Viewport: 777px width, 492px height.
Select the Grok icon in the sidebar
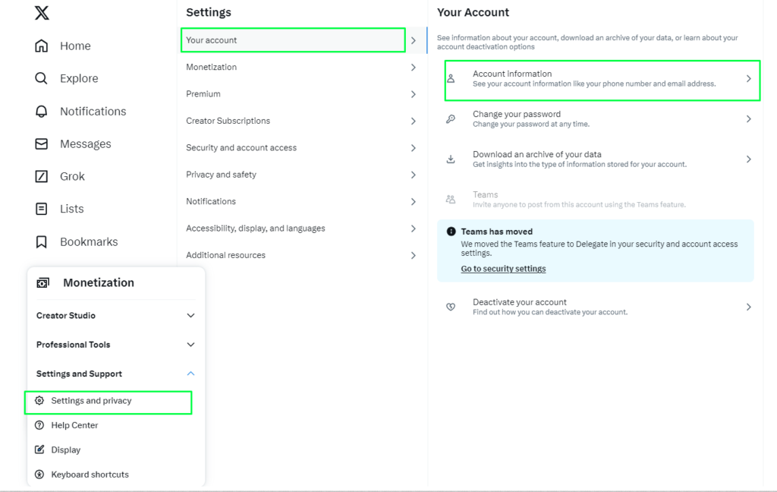pos(41,176)
